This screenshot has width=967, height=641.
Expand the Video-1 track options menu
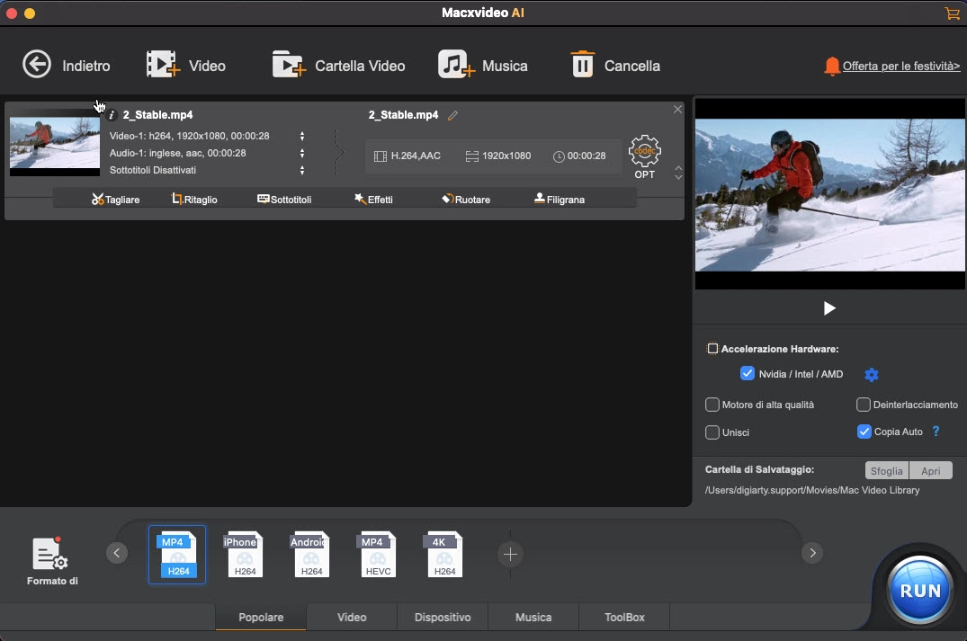[x=302, y=136]
